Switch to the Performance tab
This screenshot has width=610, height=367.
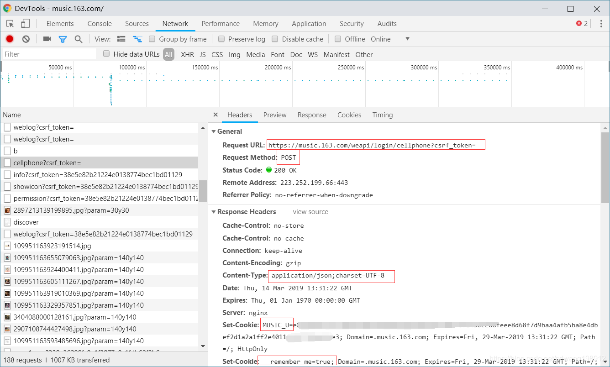(221, 24)
